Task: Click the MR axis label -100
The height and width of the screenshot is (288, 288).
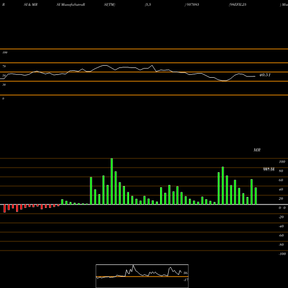Action: coord(282,254)
